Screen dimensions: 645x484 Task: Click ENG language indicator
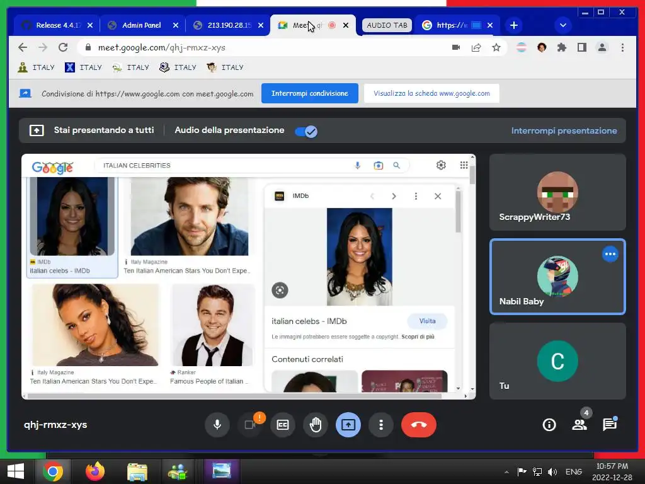573,471
